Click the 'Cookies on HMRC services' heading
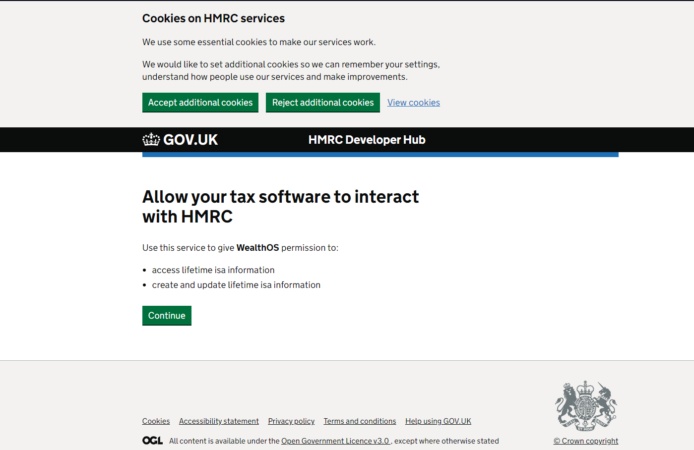This screenshot has width=694, height=450. [213, 18]
